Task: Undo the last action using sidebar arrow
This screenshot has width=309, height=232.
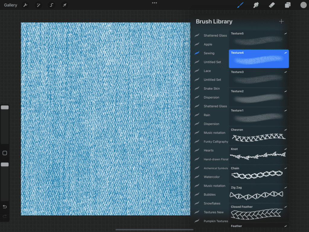Action: coord(5,207)
